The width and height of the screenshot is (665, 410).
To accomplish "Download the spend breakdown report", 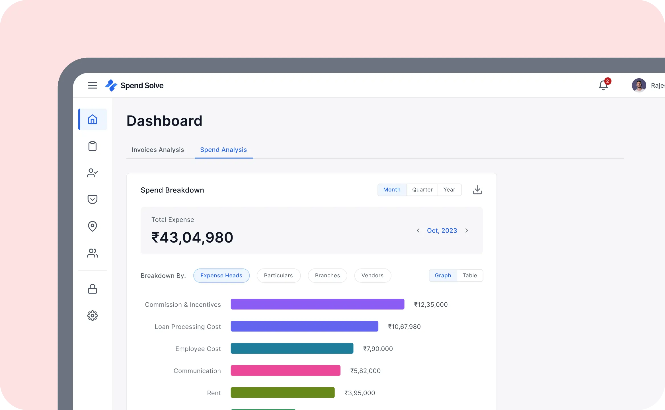I will 477,190.
